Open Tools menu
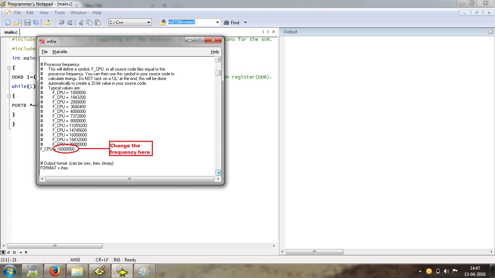 pyautogui.click(x=60, y=12)
